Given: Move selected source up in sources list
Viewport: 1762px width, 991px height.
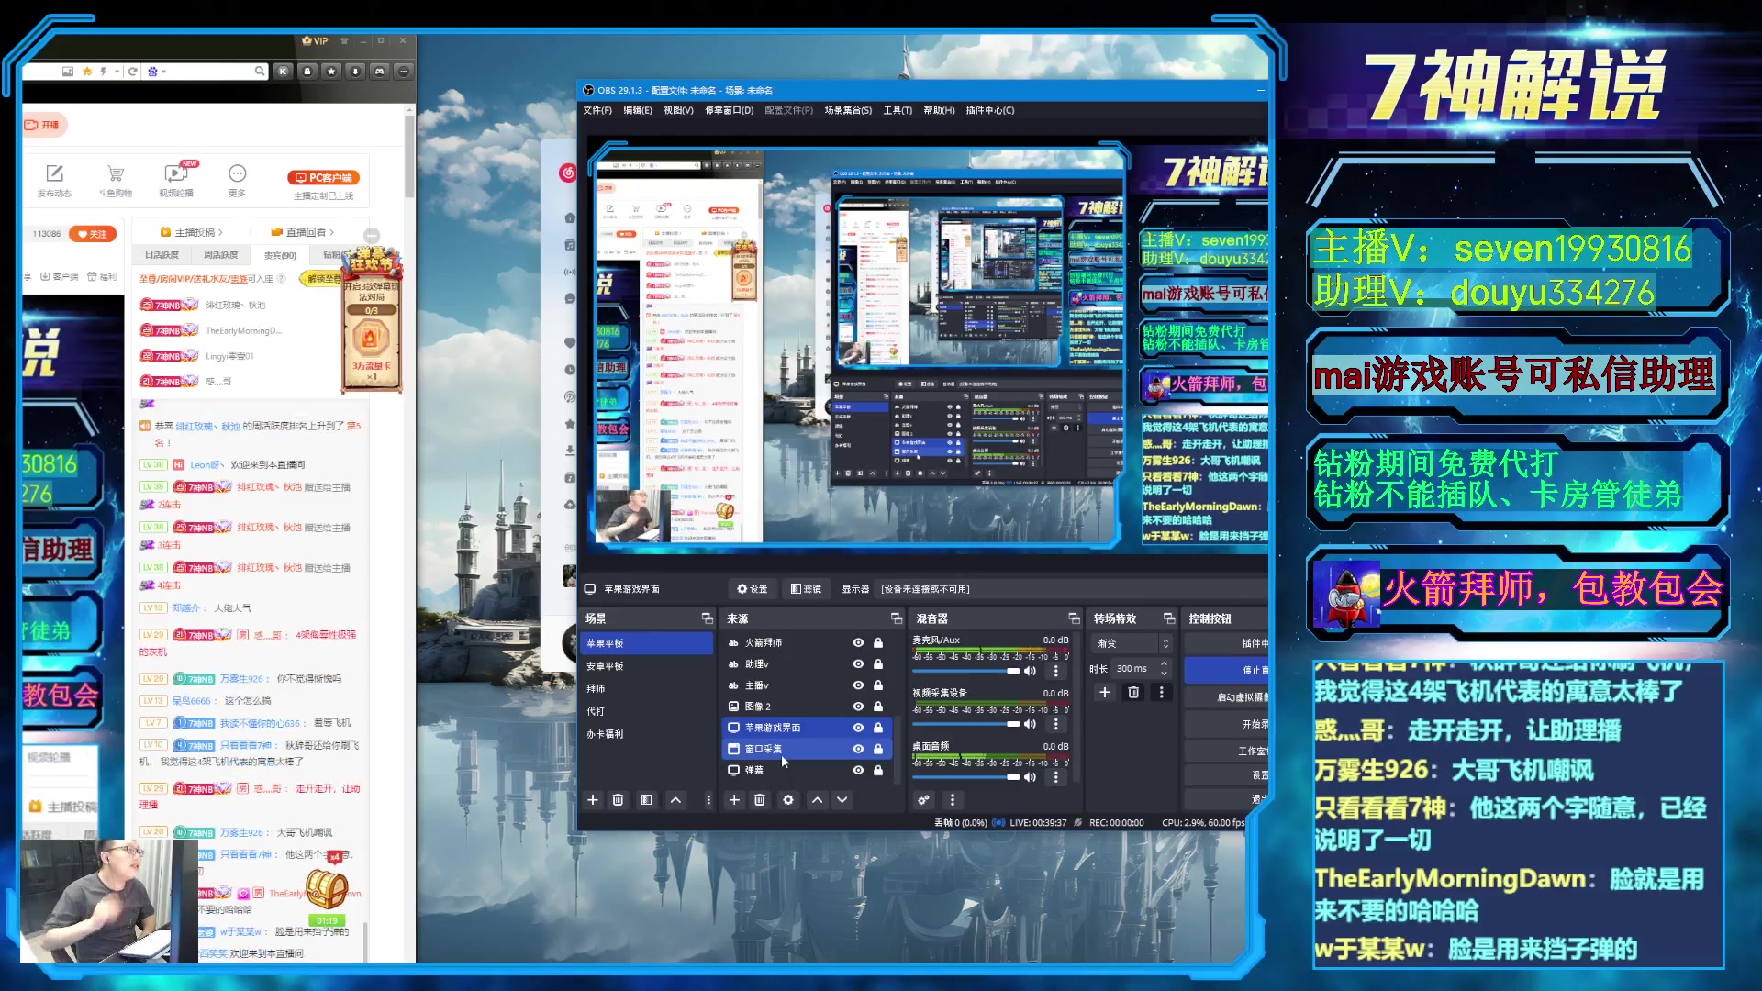Looking at the screenshot, I should point(817,800).
